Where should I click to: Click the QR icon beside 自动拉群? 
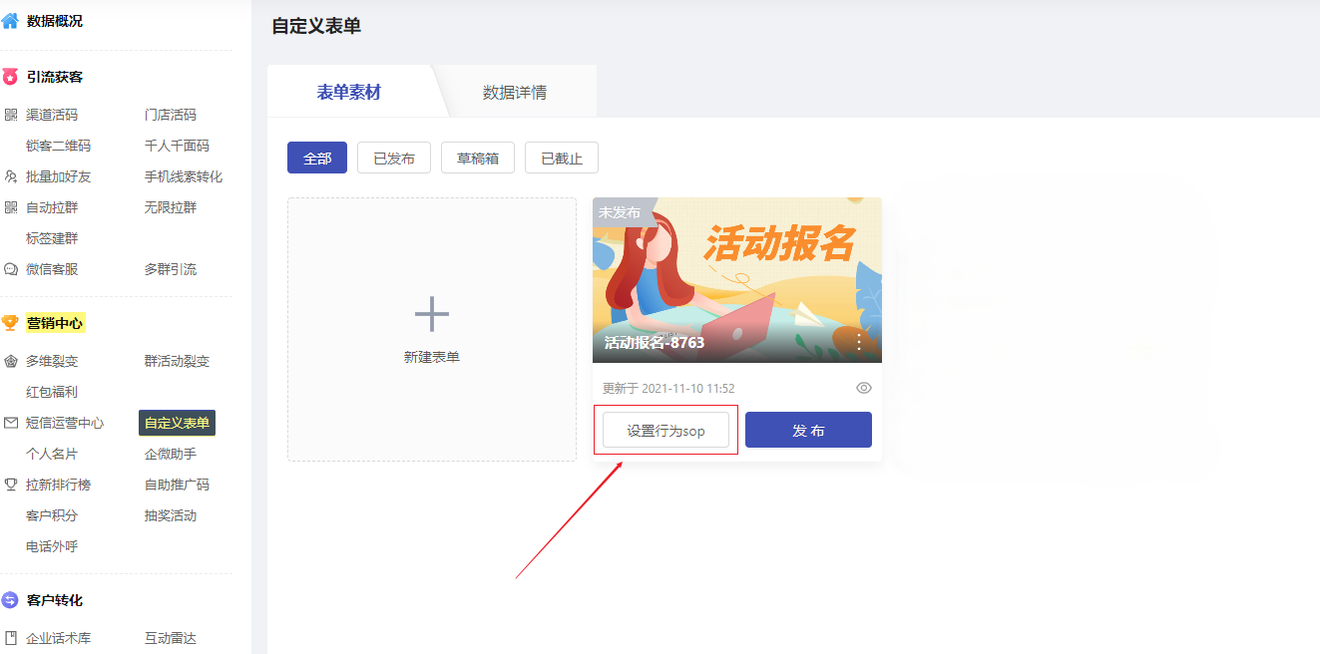pyautogui.click(x=11, y=207)
